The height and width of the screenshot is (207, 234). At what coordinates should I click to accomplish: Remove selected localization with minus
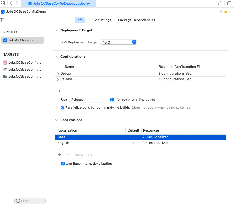(68, 155)
